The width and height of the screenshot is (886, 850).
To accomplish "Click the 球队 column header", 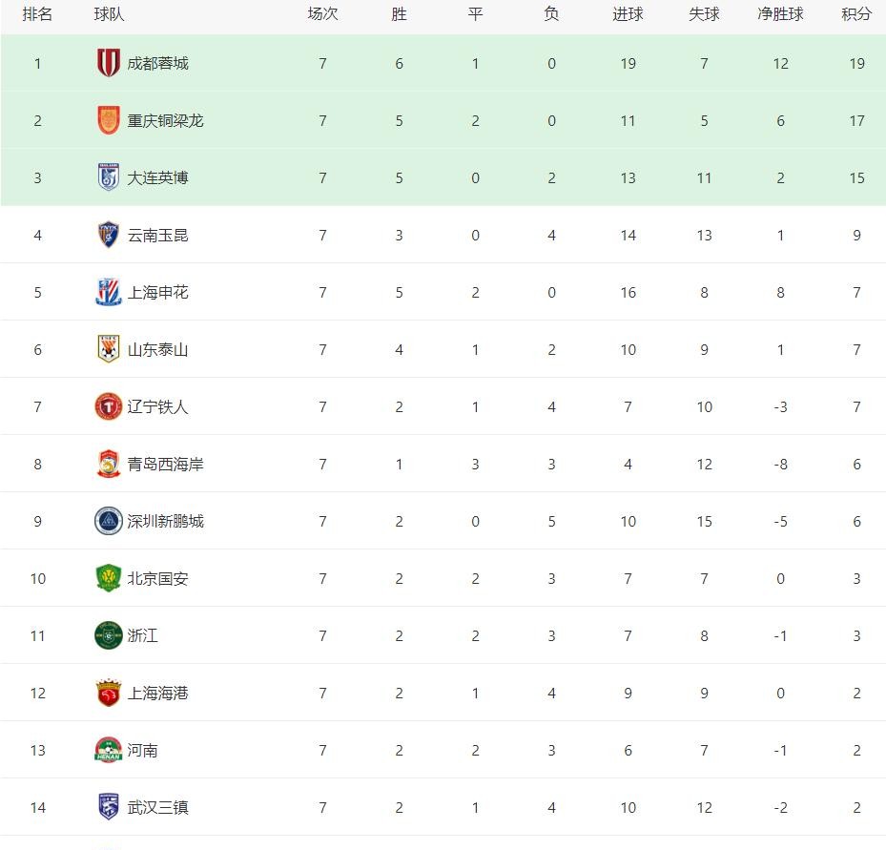I will [x=109, y=14].
